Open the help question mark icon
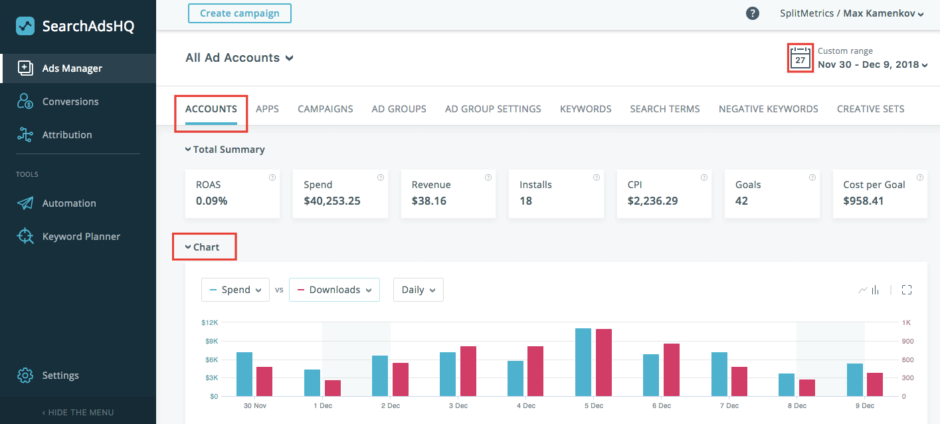Viewport: 940px width, 424px height. (752, 13)
